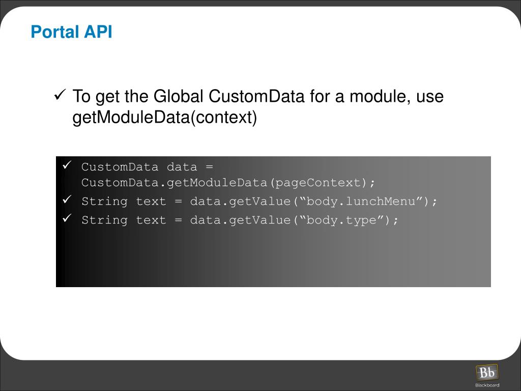Click the white blank area below code box
The image size is (521, 391).
260,322
